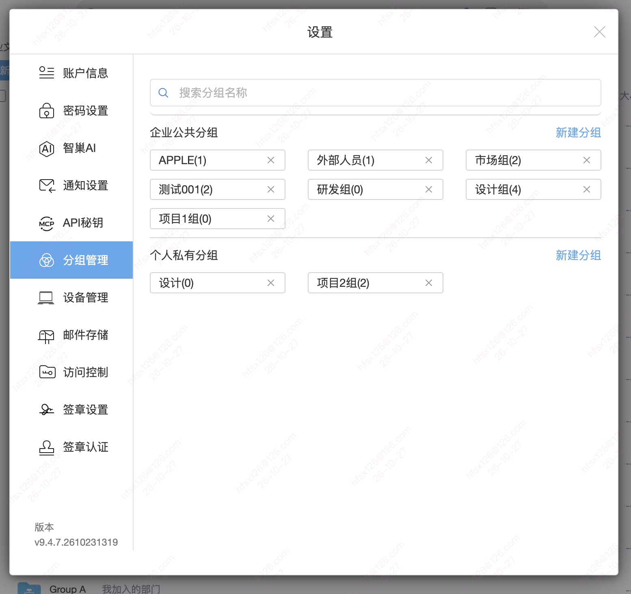This screenshot has width=631, height=594.
Task: Open the 市场组(2) group tag
Action: pos(534,160)
